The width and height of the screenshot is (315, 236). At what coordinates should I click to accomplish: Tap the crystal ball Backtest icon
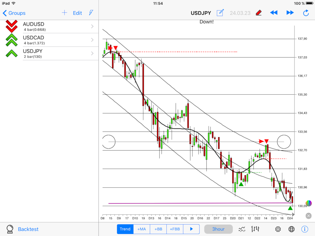[x=10, y=229]
